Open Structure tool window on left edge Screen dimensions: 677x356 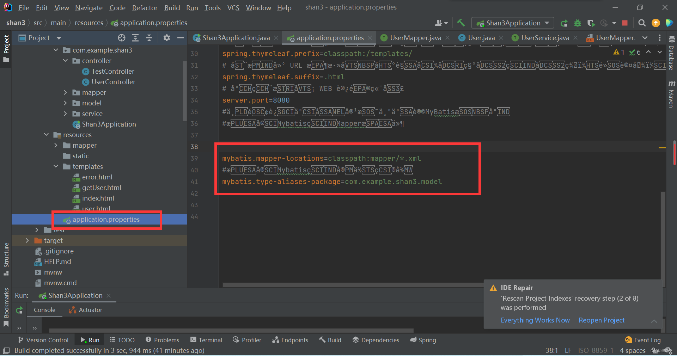pos(6,259)
